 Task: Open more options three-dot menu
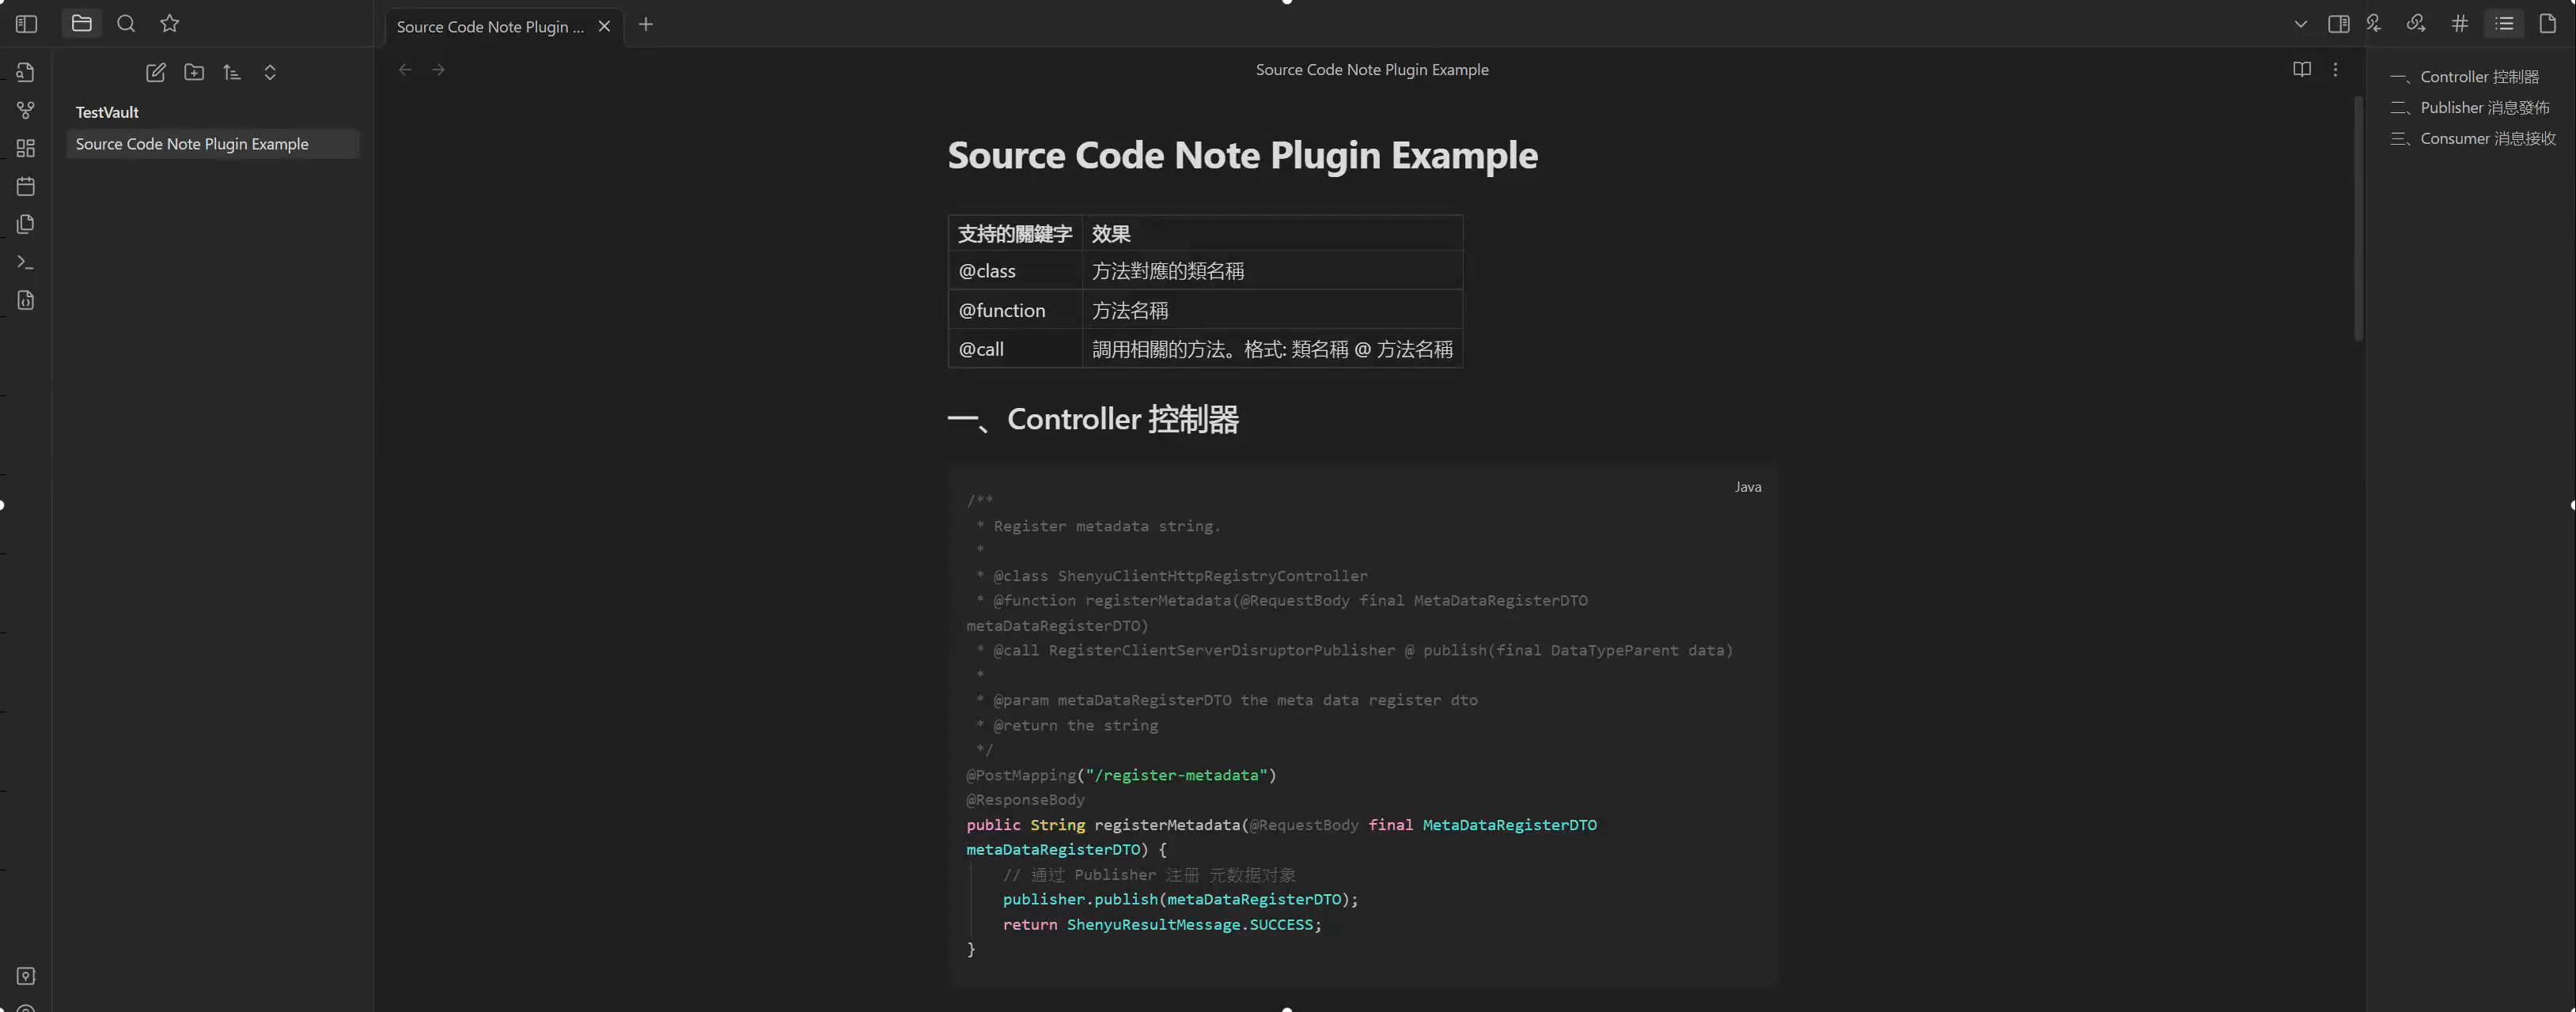[x=2335, y=70]
